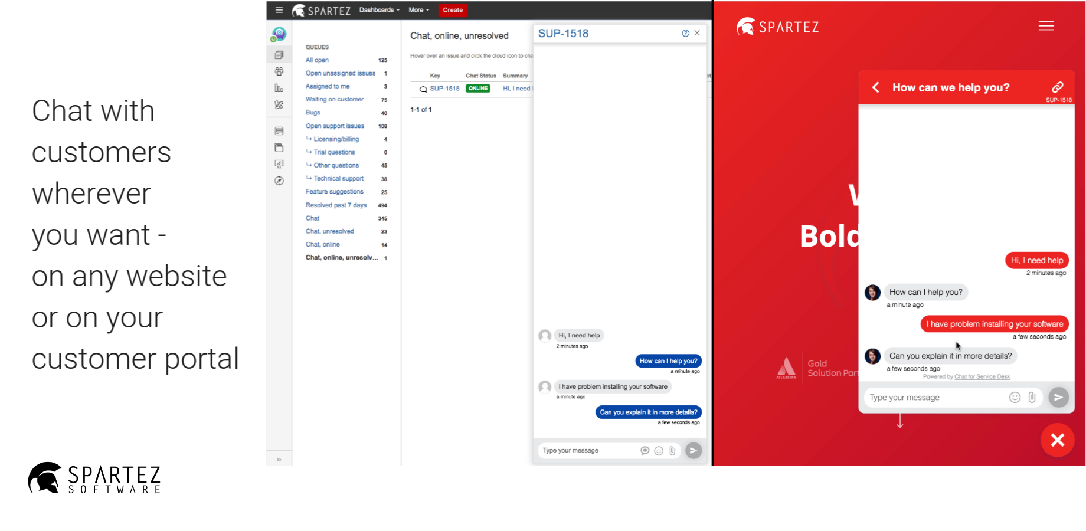This screenshot has height=531, width=1086.
Task: Click the Spartez logo on the red website
Action: coord(778,27)
